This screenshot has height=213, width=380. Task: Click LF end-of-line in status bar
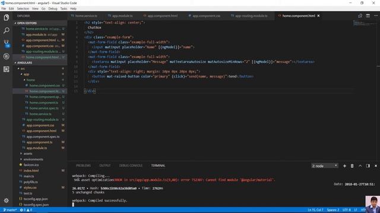coord(356,210)
